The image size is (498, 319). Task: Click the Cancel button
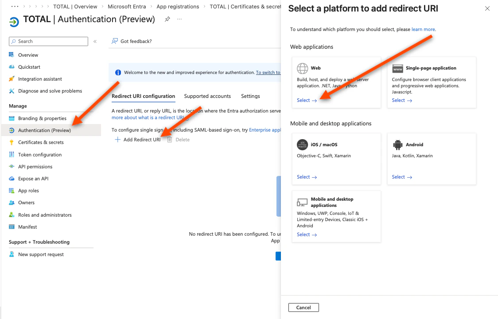303,307
